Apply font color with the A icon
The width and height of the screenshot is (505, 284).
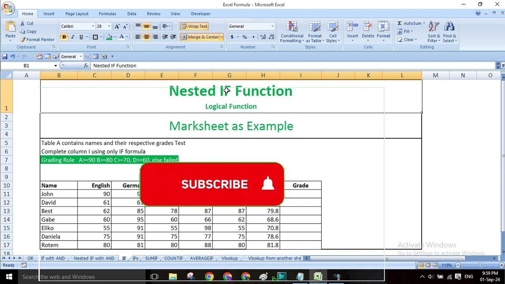[122, 37]
